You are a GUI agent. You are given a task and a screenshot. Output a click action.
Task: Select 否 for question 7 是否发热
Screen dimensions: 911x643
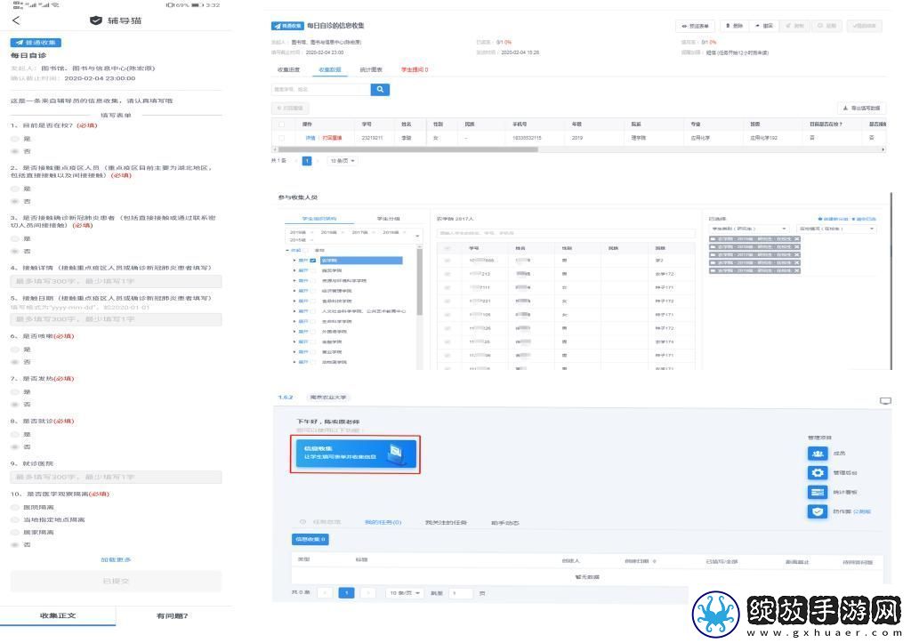(x=16, y=405)
